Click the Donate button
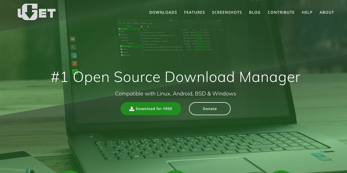The image size is (347, 173). click(x=210, y=109)
